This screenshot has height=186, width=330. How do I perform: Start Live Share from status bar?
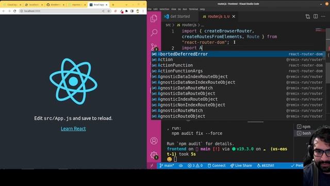(241, 166)
